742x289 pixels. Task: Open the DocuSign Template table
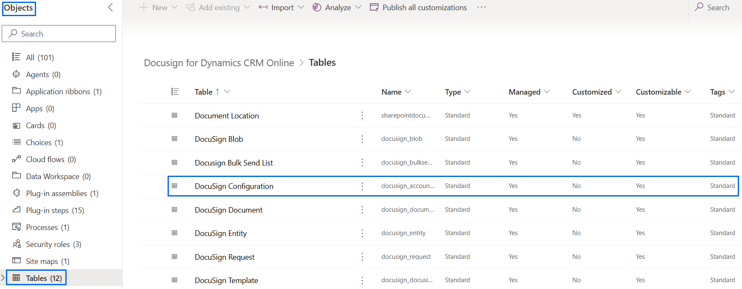(x=226, y=280)
